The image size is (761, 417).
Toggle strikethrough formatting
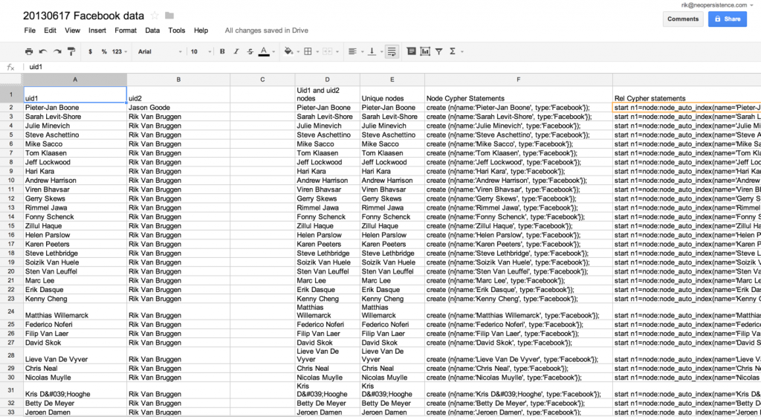click(250, 51)
